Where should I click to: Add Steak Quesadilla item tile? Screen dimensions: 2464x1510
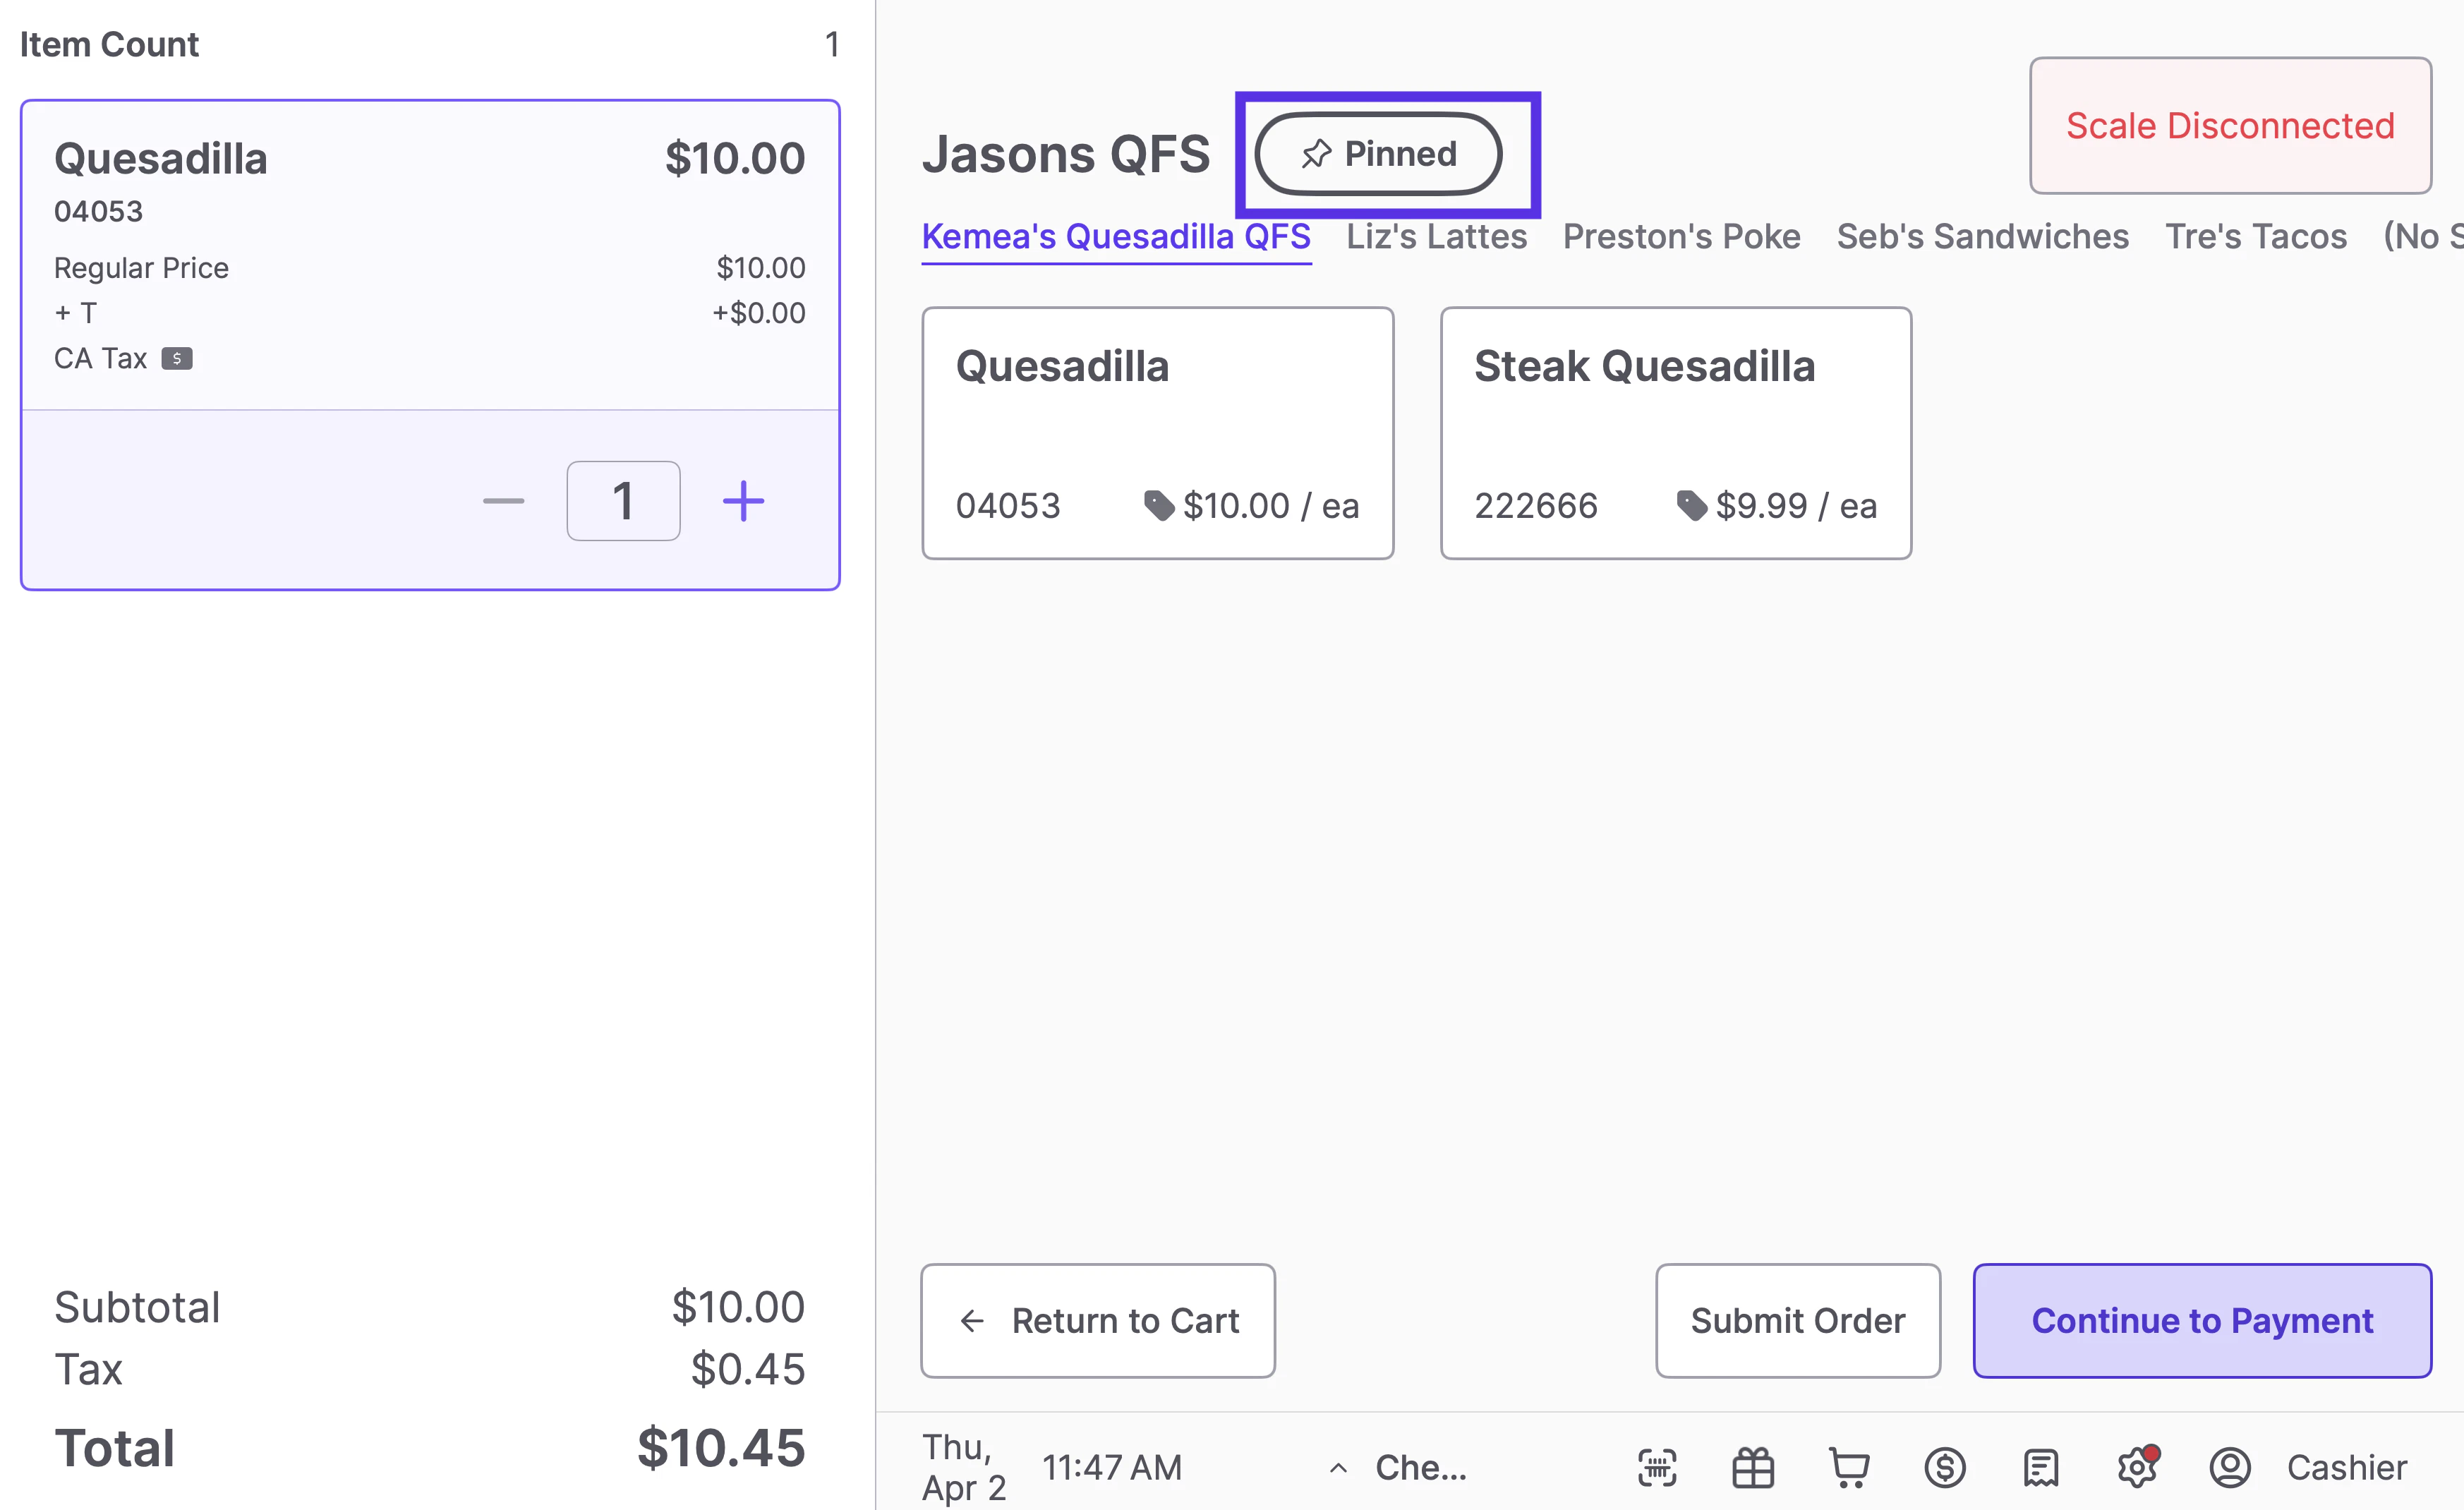pyautogui.click(x=1675, y=433)
